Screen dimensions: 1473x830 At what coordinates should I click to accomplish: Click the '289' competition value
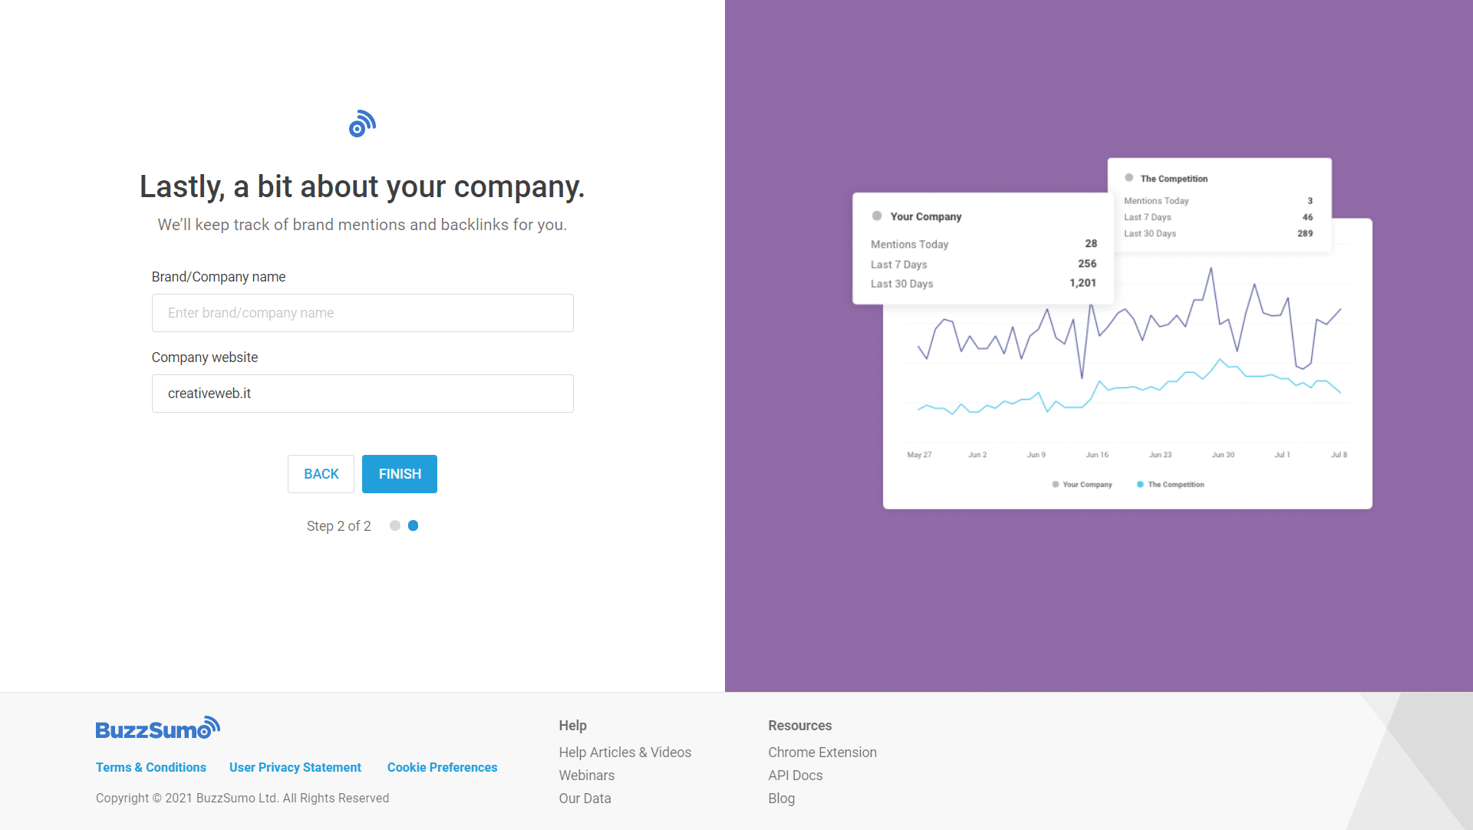pos(1305,233)
